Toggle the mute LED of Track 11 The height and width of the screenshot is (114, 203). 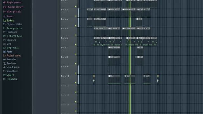click(x=76, y=92)
